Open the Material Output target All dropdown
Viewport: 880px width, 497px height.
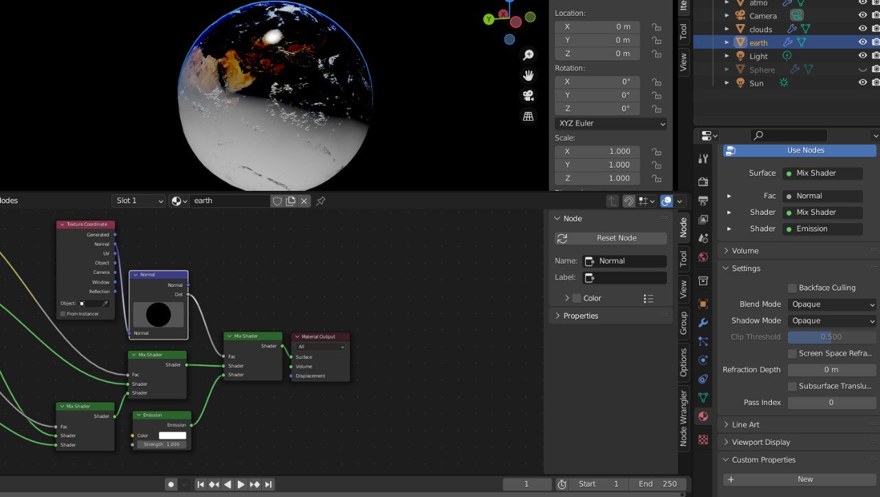[x=321, y=347]
